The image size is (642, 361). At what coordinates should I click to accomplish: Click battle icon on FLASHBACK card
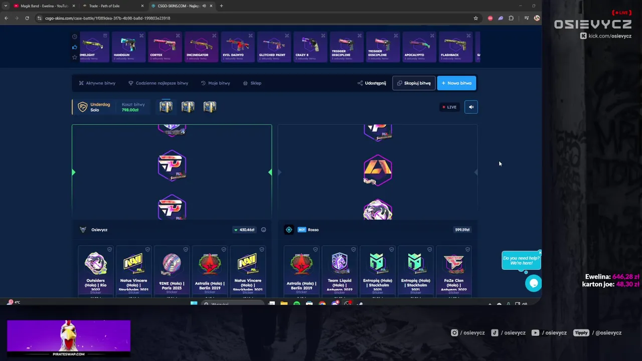(468, 36)
